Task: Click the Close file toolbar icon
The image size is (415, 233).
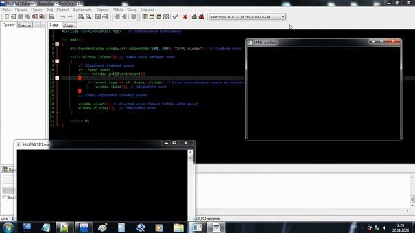Action: pos(34,17)
